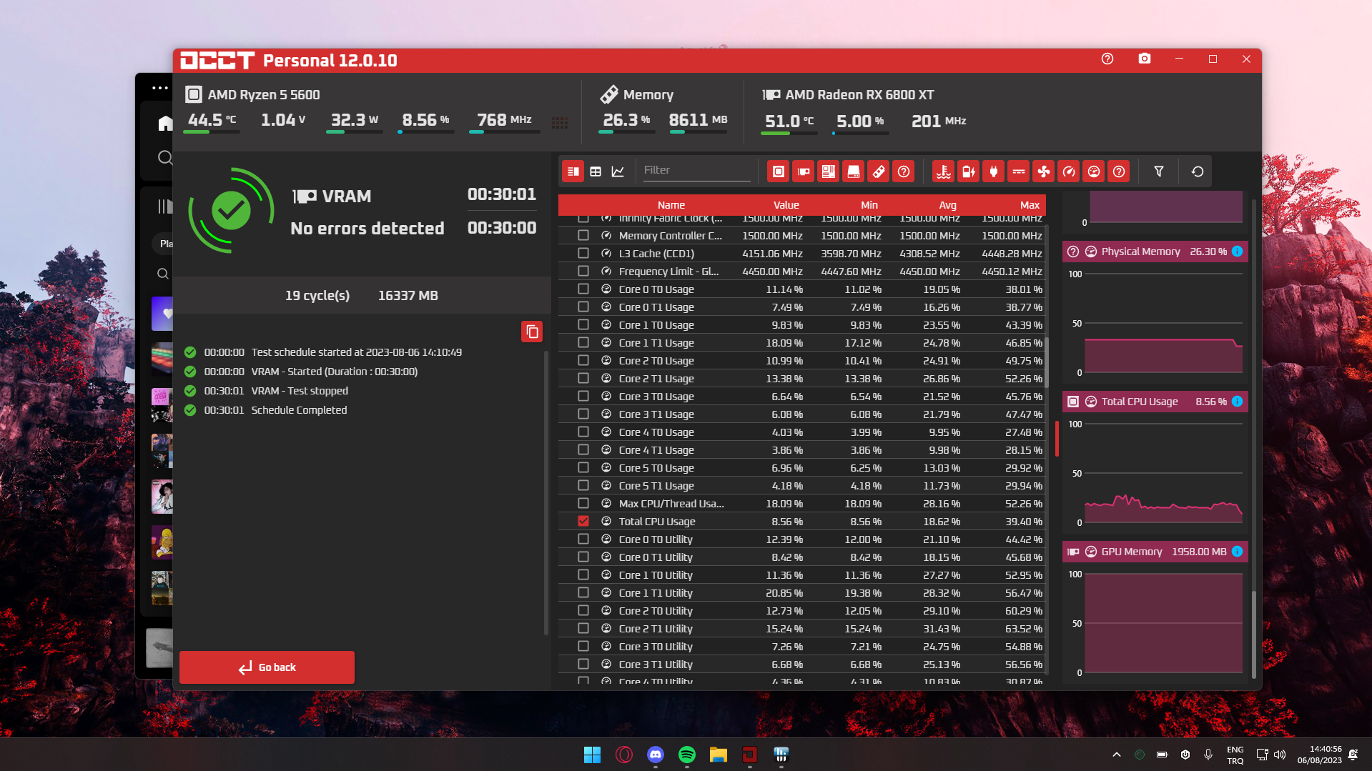1372x771 pixels.
Task: Check the Core 0 T0 Usage checkbox
Action: tap(583, 289)
